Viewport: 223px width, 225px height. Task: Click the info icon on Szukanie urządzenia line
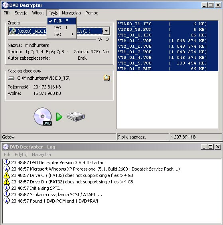(x=6, y=195)
